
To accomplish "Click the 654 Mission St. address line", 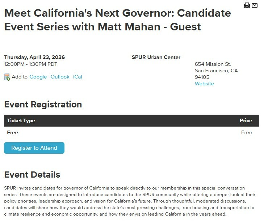I will (213, 64).
